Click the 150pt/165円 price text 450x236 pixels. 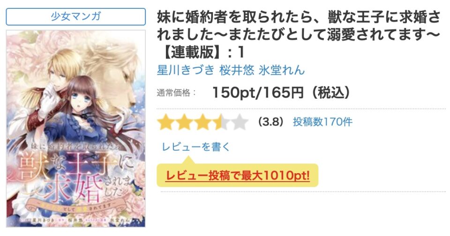click(258, 92)
